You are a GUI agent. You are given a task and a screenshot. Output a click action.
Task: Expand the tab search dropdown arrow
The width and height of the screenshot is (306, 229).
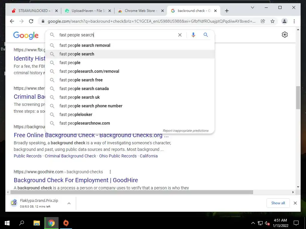[x=252, y=7]
